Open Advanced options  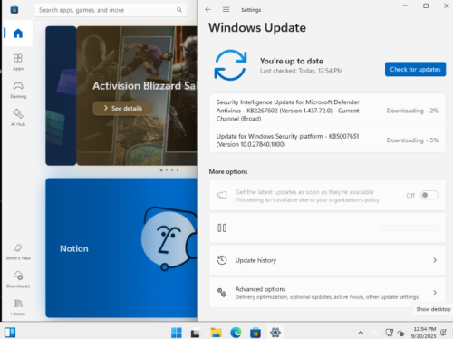tap(327, 293)
